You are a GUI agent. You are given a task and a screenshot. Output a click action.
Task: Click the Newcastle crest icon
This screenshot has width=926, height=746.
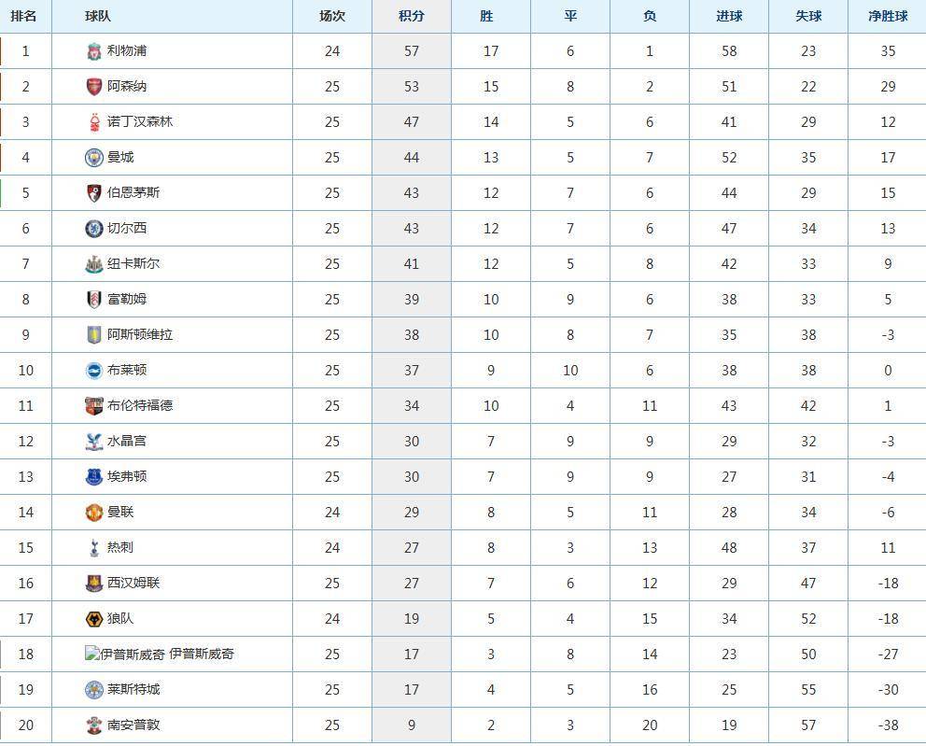point(94,264)
